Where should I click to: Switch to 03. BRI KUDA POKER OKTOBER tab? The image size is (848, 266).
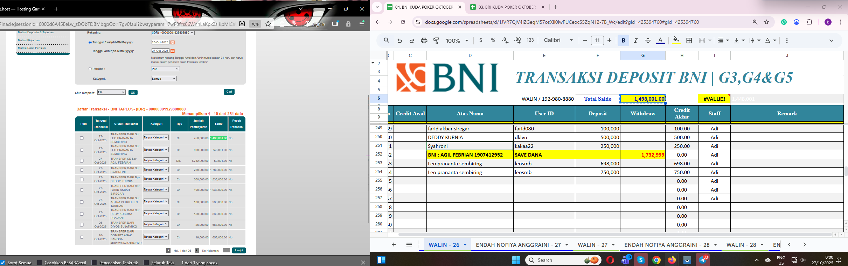coord(507,7)
